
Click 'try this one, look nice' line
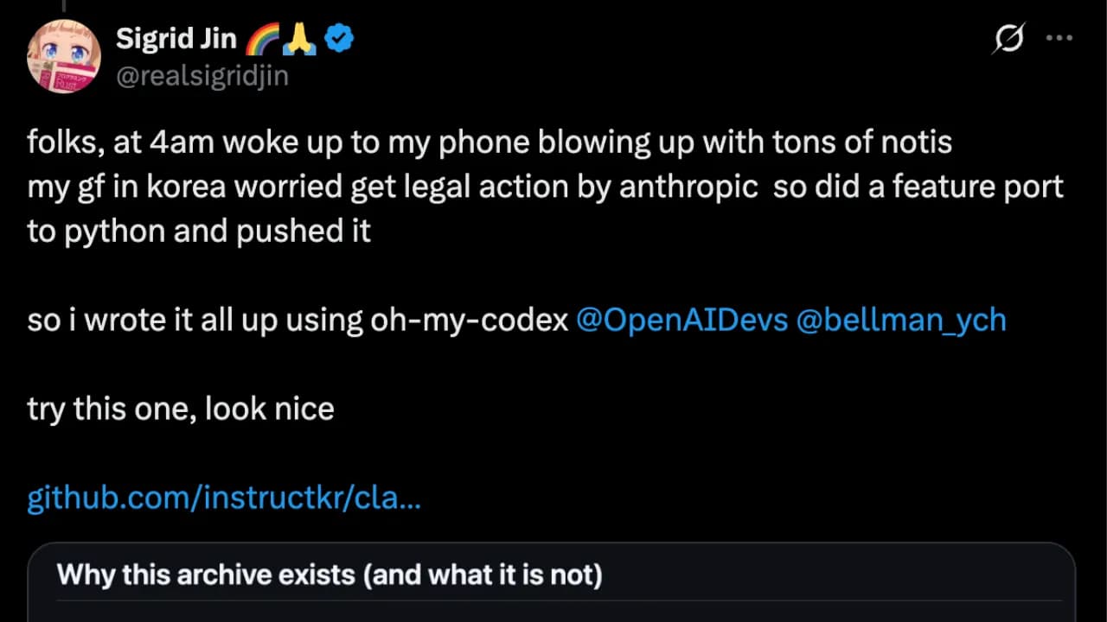coord(181,408)
